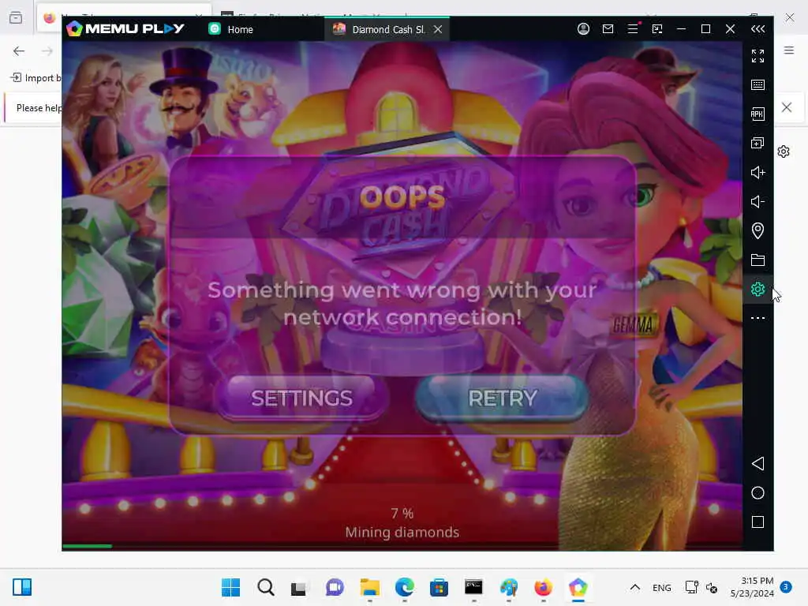Click the Firefox page settings gear icon
Viewport: 808px width, 606px height.
784,151
